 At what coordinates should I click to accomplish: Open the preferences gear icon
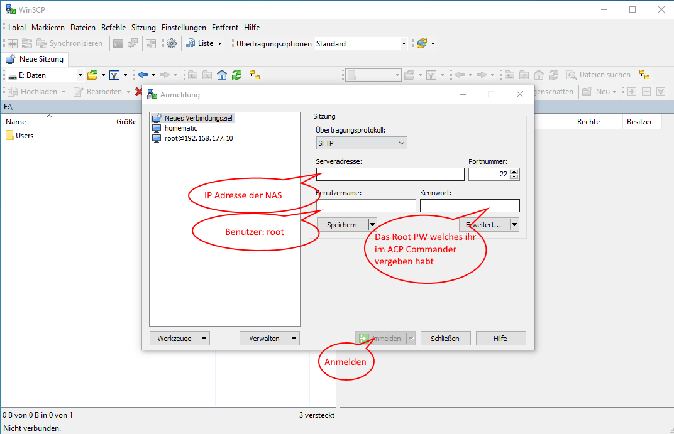tap(172, 43)
